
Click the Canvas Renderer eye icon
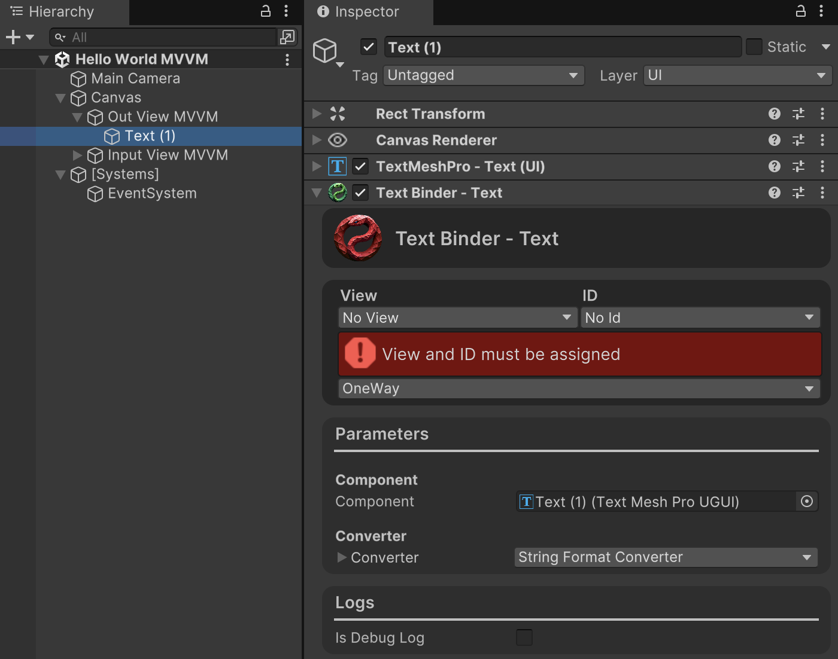coord(338,140)
